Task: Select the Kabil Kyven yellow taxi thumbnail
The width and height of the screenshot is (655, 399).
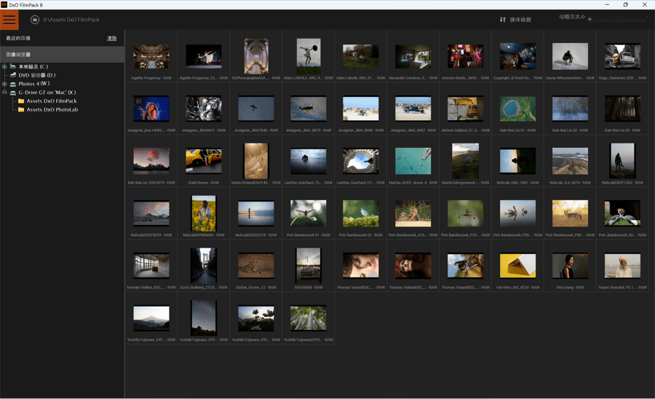Action: tap(203, 161)
